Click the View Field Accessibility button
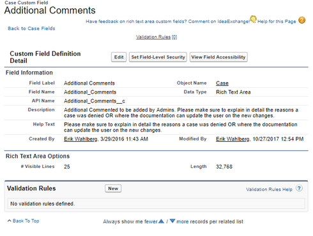This screenshot has width=313, height=236. point(218,57)
